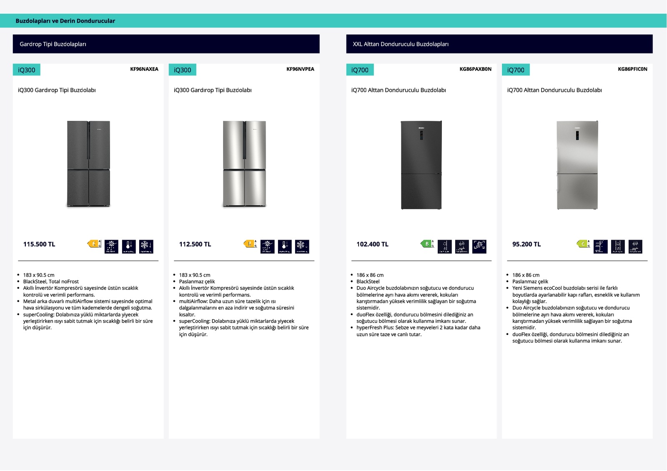
Task: Select the BlackSteel, Total noFrost bullet
Action: coord(51,281)
